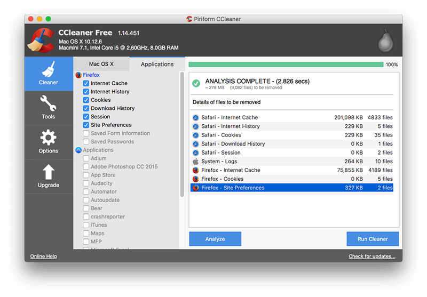Switch to the Mac OS X tab
The width and height of the screenshot is (427, 297).
coord(101,64)
